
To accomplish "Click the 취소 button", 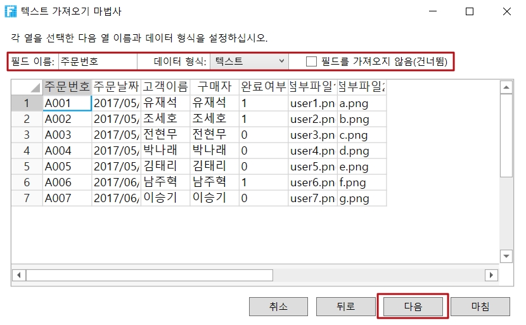I will point(279,307).
